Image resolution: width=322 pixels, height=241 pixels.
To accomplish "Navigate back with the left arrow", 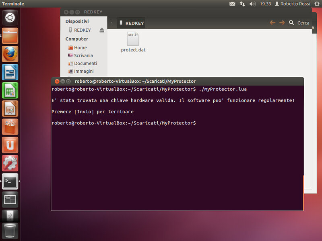I will pyautogui.click(x=272, y=23).
